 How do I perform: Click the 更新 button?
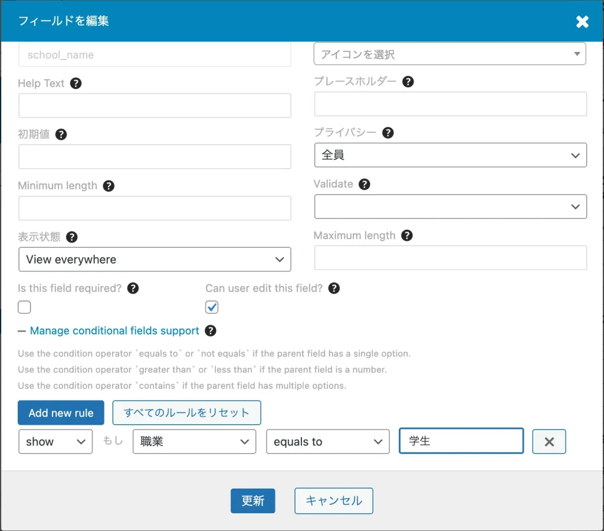pyautogui.click(x=252, y=501)
